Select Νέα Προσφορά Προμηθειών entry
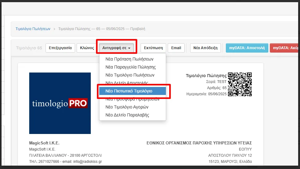The width and height of the screenshot is (300, 169). (x=132, y=99)
